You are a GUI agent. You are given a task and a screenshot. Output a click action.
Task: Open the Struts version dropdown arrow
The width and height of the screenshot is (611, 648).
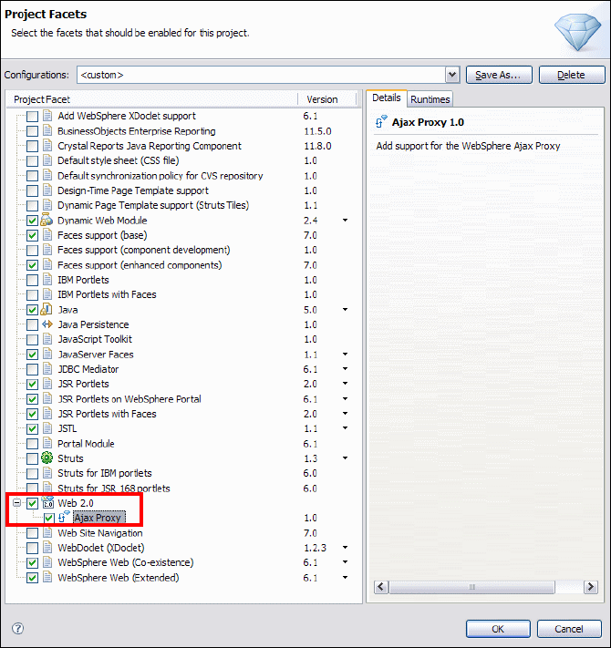pyautogui.click(x=346, y=458)
